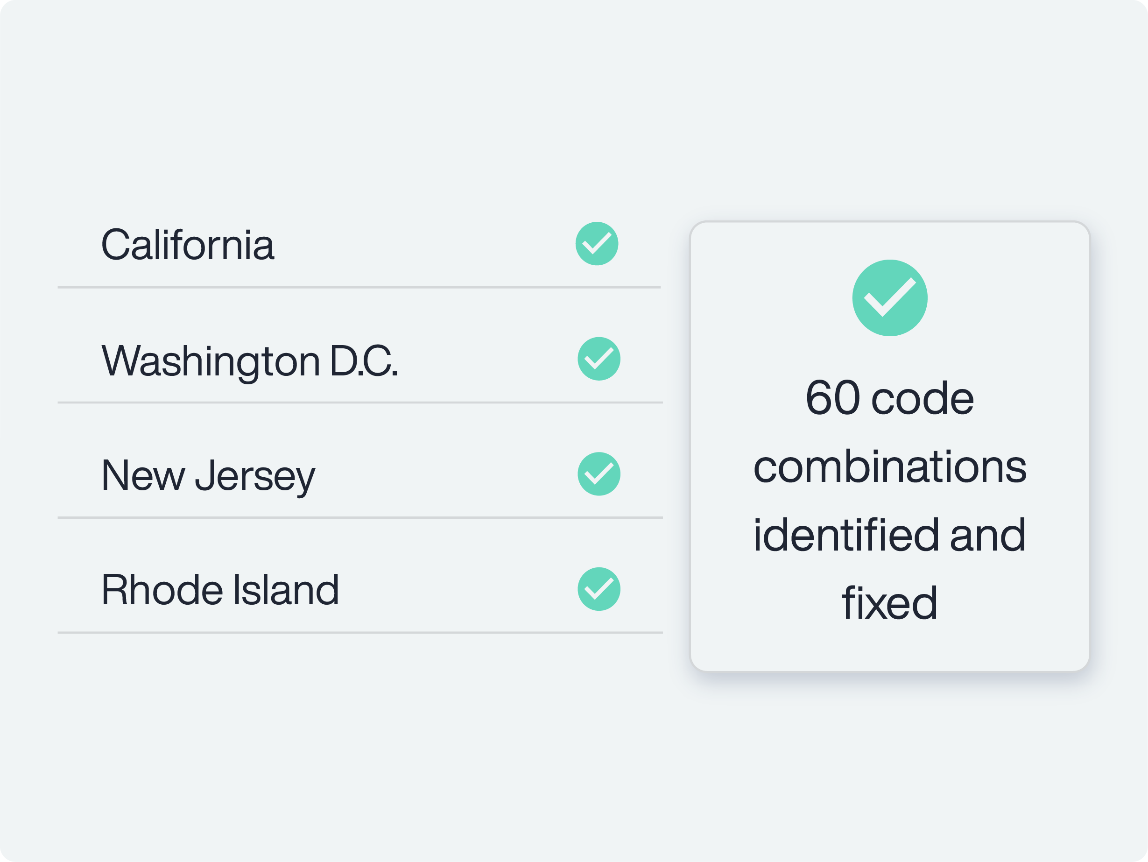The height and width of the screenshot is (862, 1148).
Task: Click the green checkmark next to California
Action: coord(597,244)
